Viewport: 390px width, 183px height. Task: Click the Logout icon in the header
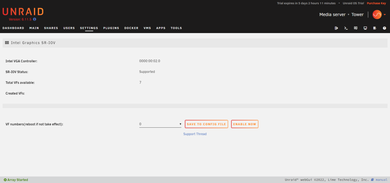336,28
